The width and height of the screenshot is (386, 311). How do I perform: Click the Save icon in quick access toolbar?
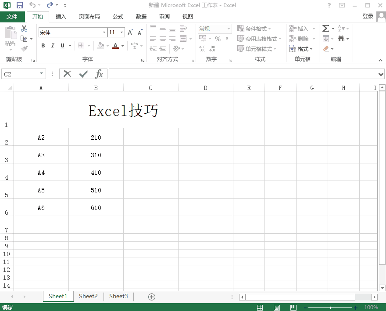point(19,5)
